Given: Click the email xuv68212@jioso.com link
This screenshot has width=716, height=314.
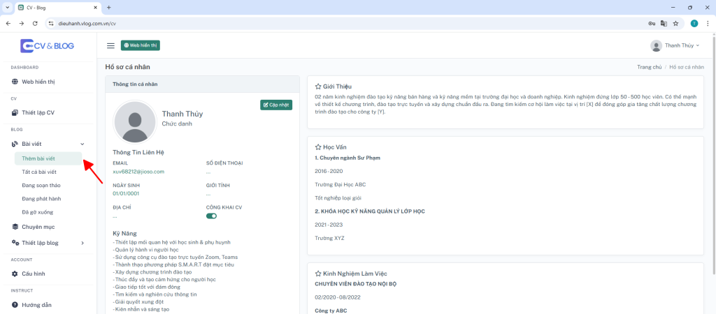Looking at the screenshot, I should pos(138,172).
